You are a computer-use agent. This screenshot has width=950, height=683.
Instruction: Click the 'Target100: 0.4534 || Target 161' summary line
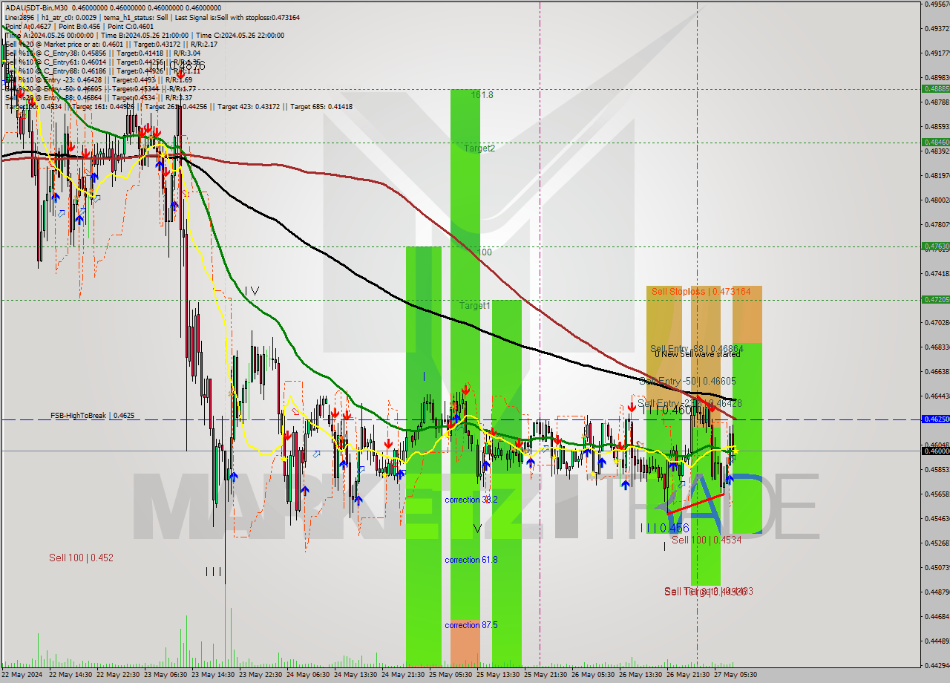coord(179,106)
